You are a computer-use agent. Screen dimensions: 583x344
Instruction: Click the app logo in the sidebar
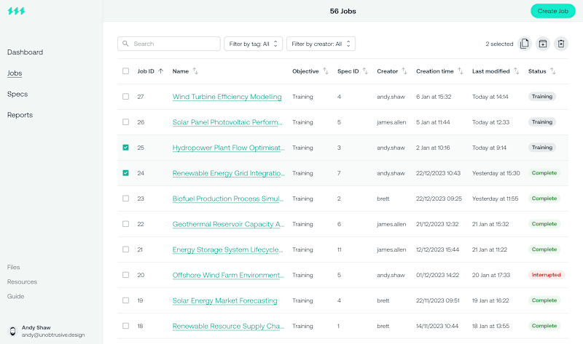coord(16,11)
